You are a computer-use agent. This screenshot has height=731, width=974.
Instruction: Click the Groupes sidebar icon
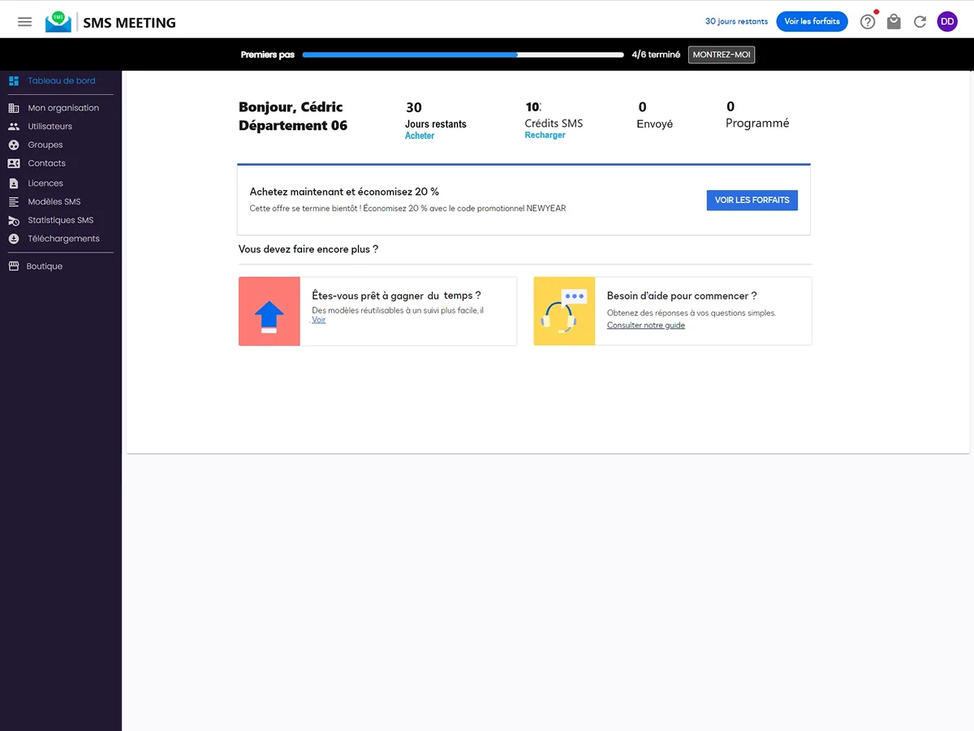click(x=14, y=145)
